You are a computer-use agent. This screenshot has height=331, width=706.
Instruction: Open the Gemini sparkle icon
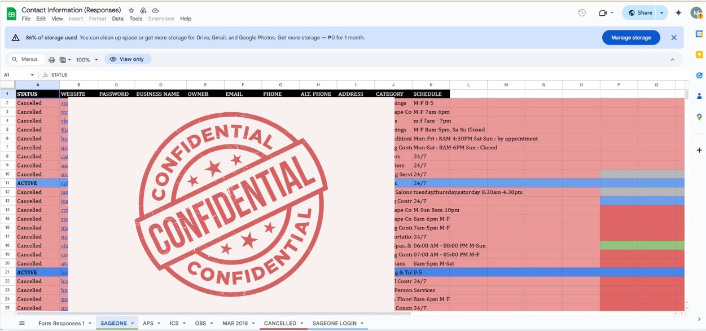click(679, 13)
